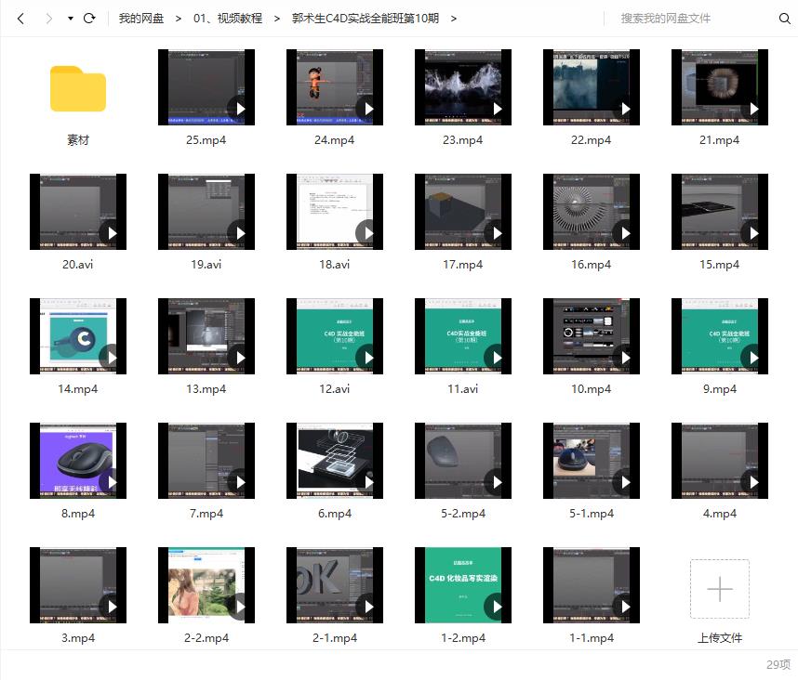The width and height of the screenshot is (798, 680).
Task: Click the 上传文件 plus icon
Action: tap(719, 589)
